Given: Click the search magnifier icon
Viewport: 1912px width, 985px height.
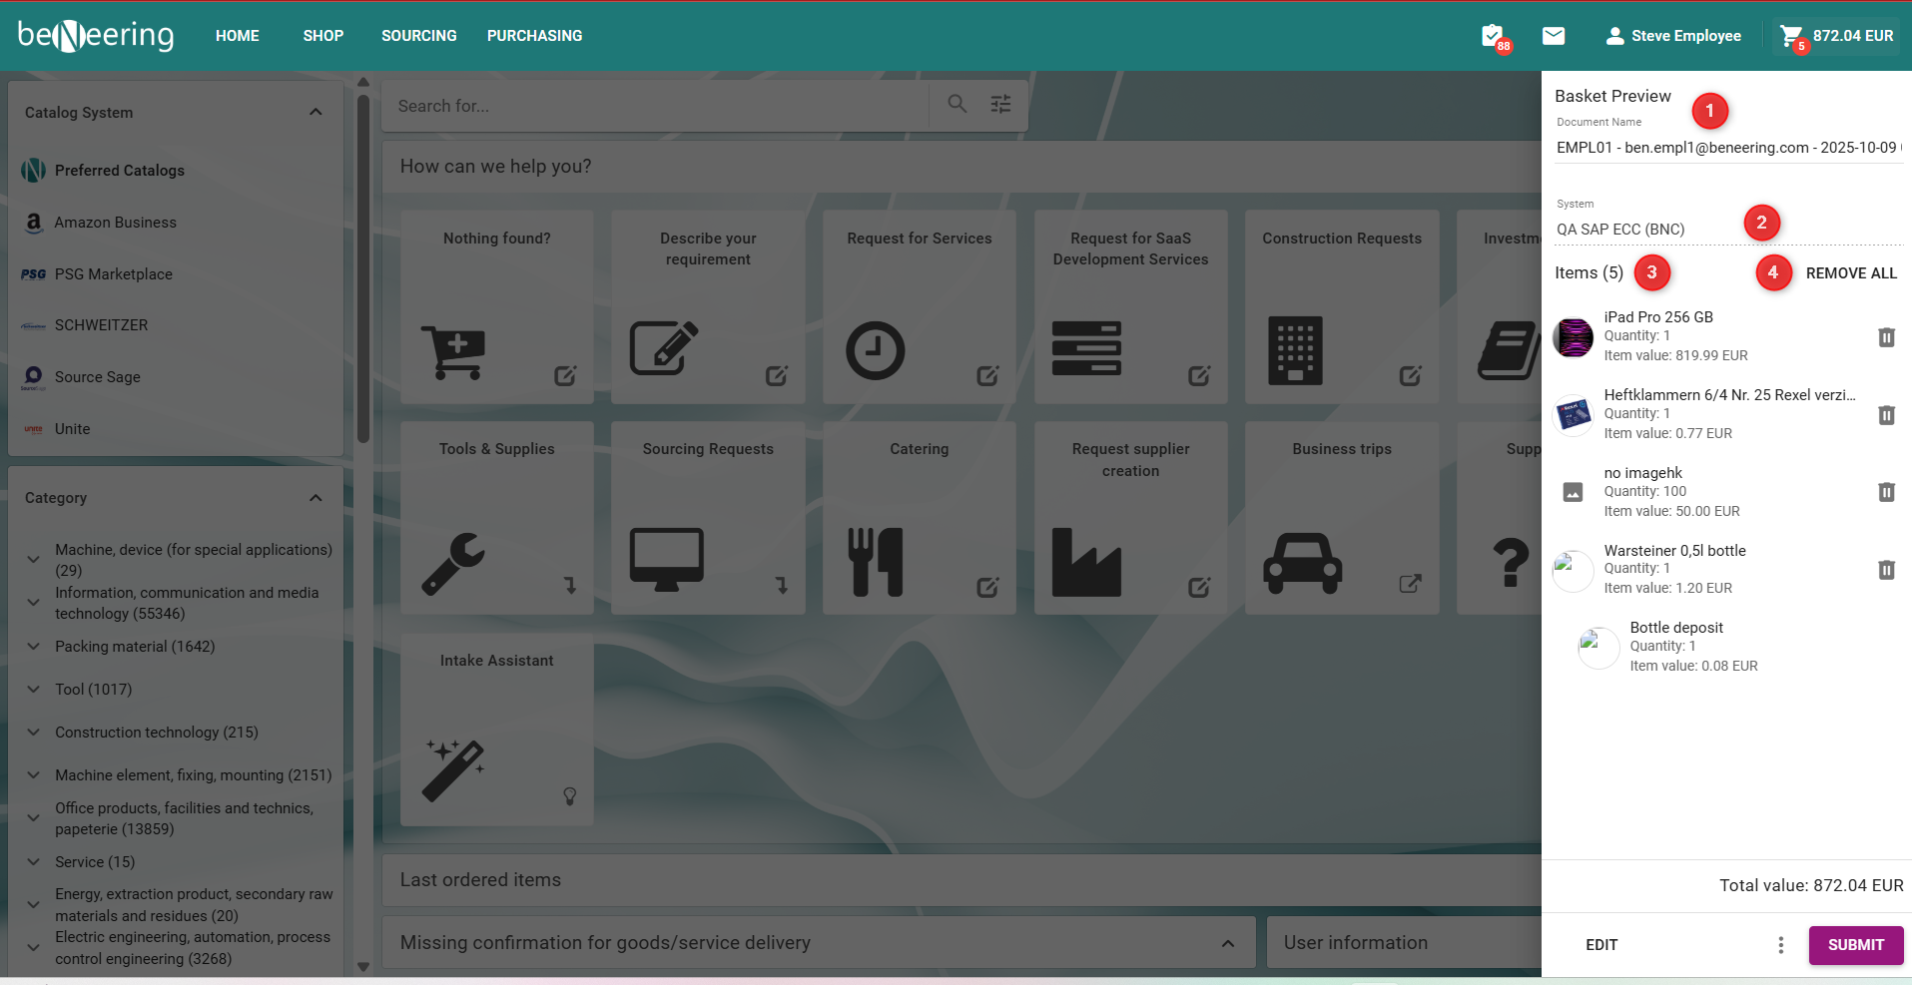Looking at the screenshot, I should tap(956, 105).
